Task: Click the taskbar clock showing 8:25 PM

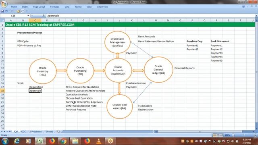Action: (x=247, y=141)
